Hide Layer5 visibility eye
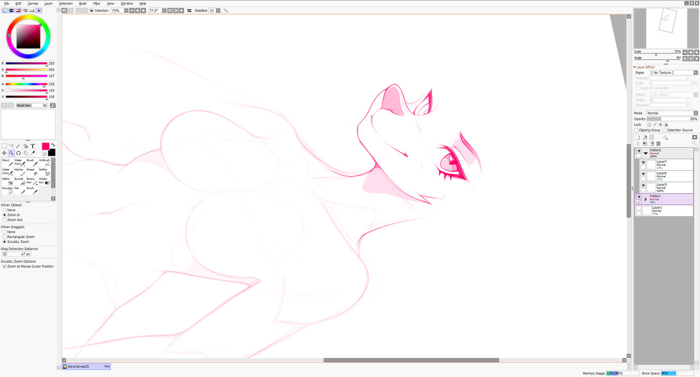The height and width of the screenshot is (377, 700). pyautogui.click(x=643, y=185)
